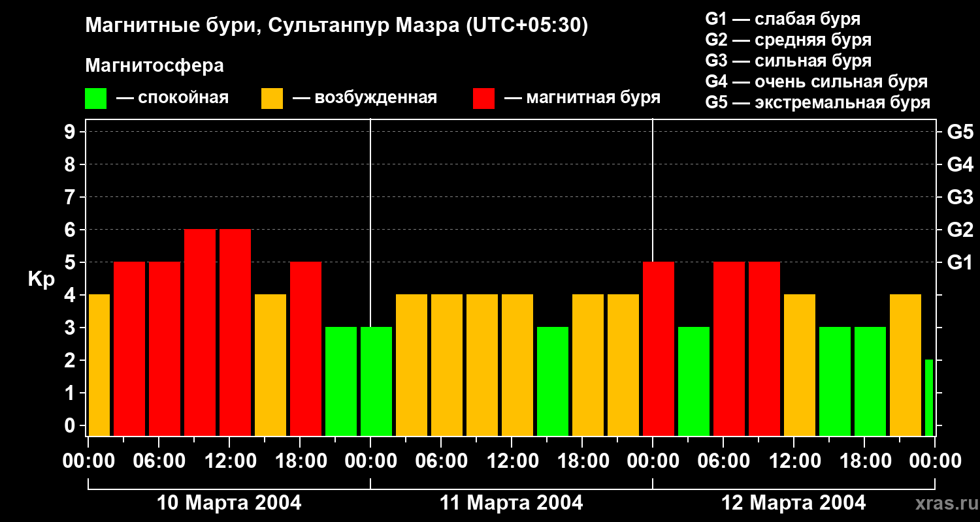Click the '0' value on Kp axis

[x=71, y=425]
